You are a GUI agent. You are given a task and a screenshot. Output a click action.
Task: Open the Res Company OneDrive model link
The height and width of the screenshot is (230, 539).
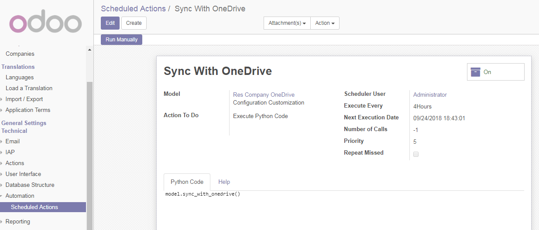(x=264, y=95)
